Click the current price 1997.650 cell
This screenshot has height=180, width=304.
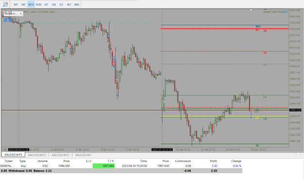(x=163, y=166)
